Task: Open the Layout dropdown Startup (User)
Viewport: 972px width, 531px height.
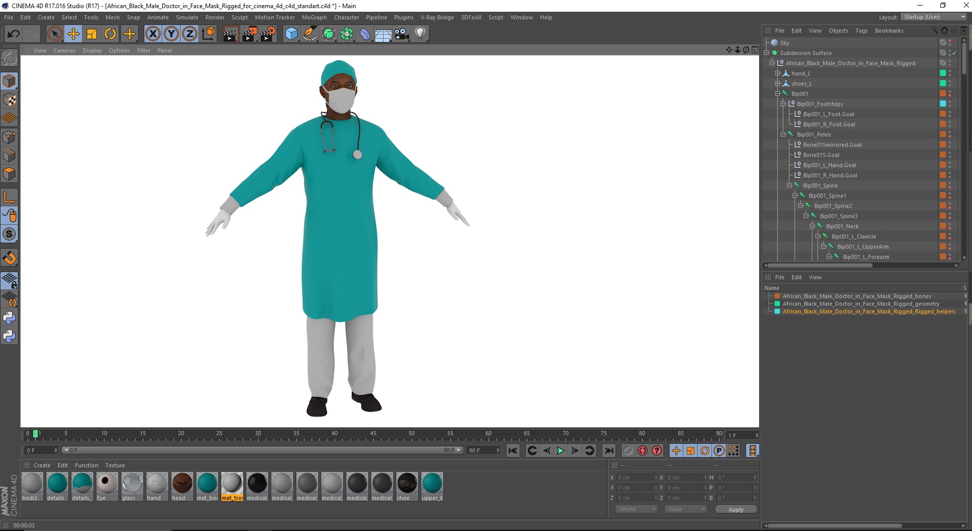Action: pyautogui.click(x=934, y=17)
